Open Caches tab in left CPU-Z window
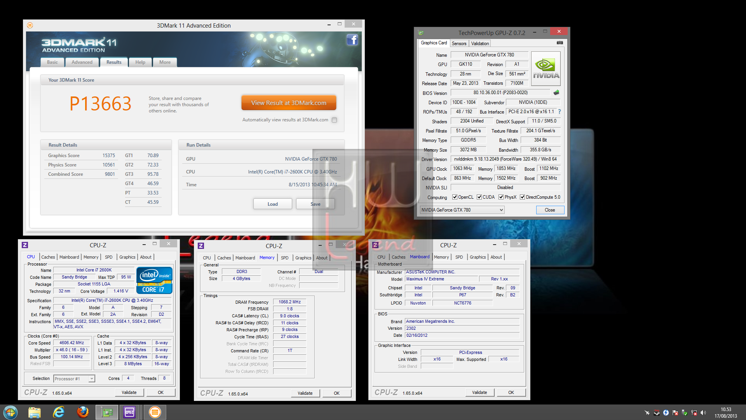This screenshot has width=746, height=420. pos(48,257)
